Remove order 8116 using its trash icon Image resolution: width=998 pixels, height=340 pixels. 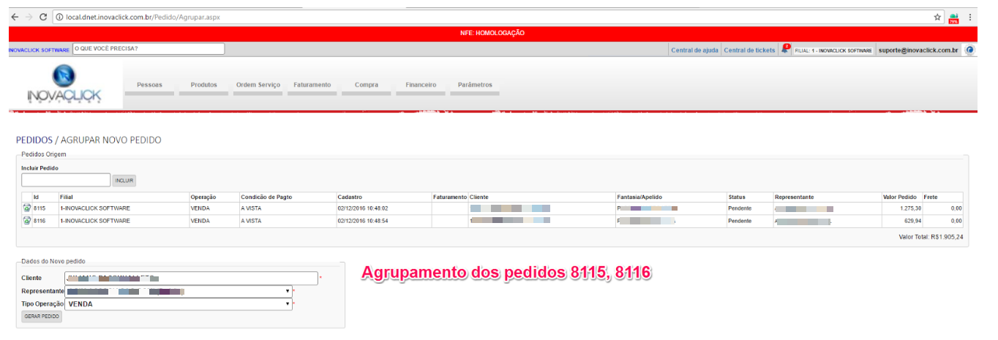pyautogui.click(x=27, y=220)
